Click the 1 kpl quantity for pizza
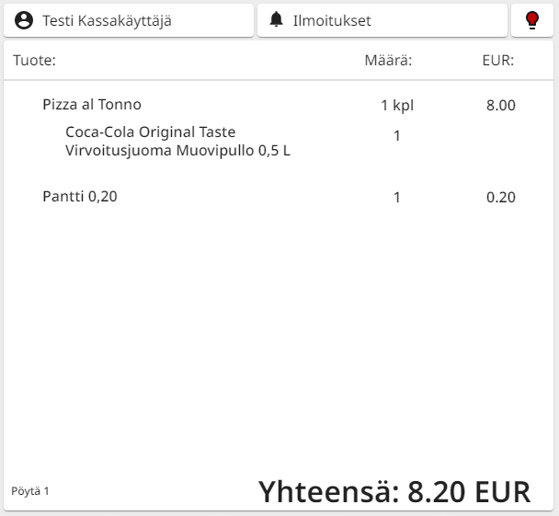 397,105
